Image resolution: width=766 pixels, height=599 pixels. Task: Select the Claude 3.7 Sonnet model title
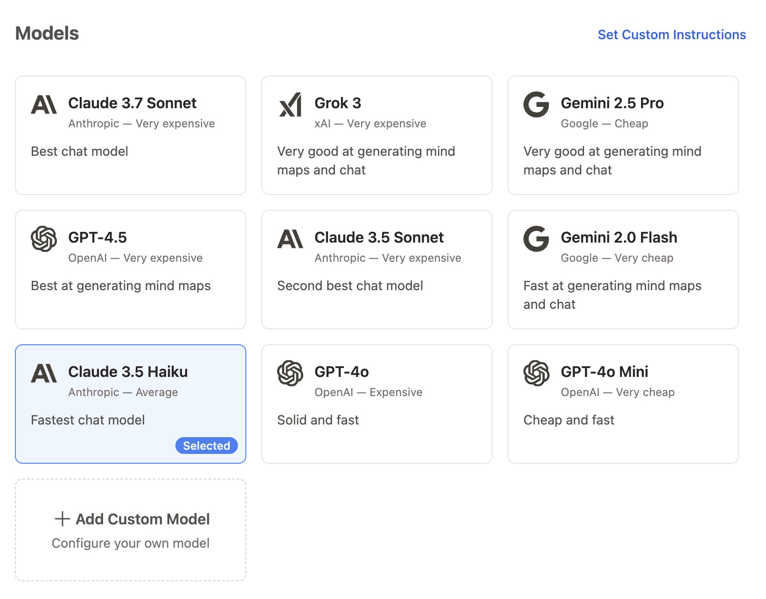point(132,103)
